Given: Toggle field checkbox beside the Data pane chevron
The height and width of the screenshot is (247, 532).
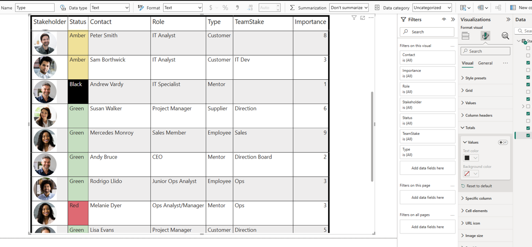Looking at the screenshot, I should 528,106.
